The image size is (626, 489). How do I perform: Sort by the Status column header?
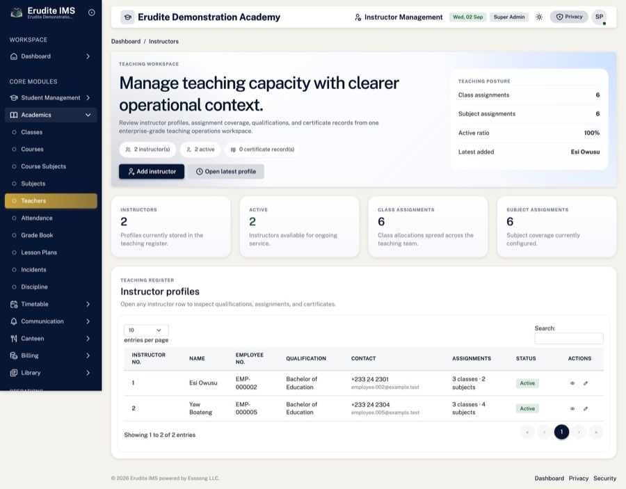click(526, 358)
